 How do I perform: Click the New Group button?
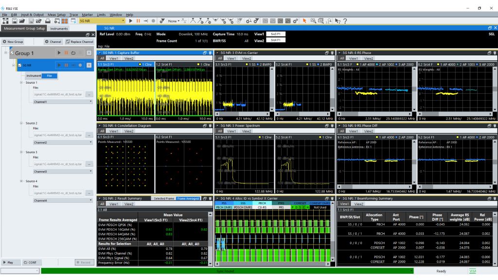[x=13, y=42]
